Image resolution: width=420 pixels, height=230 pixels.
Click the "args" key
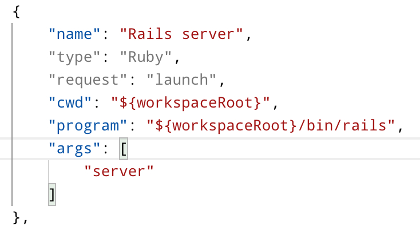[x=74, y=149]
